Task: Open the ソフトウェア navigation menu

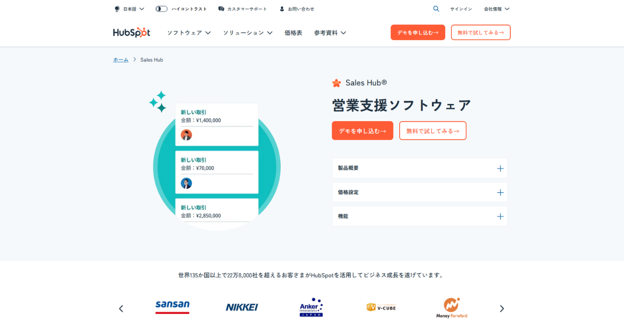Action: click(x=189, y=33)
